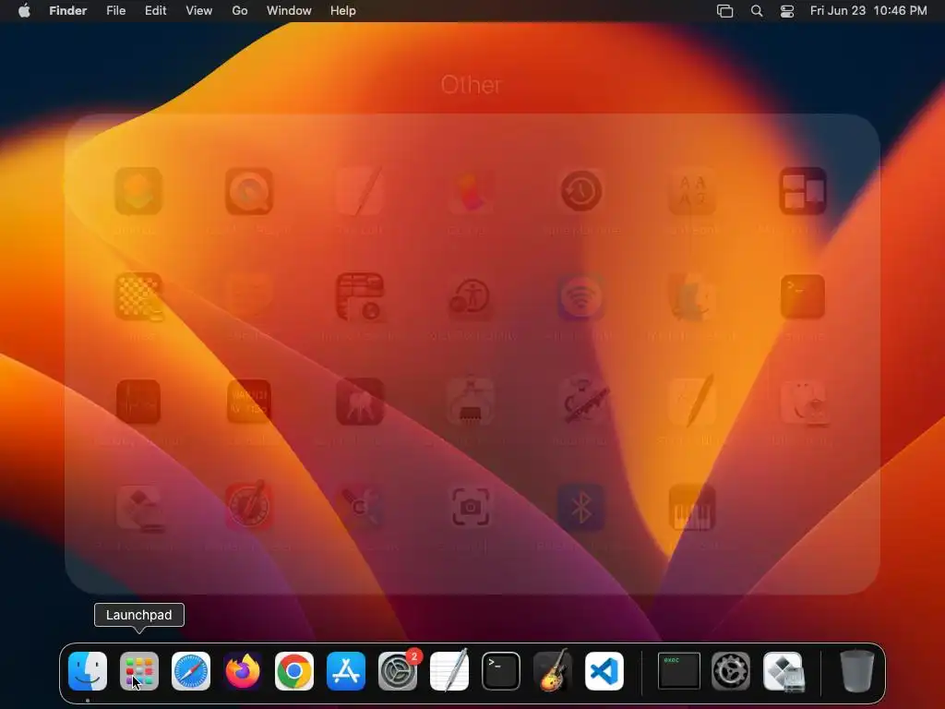Screen dimensions: 945x709
Task: Open GarageBand from the Dock
Action: click(x=553, y=671)
